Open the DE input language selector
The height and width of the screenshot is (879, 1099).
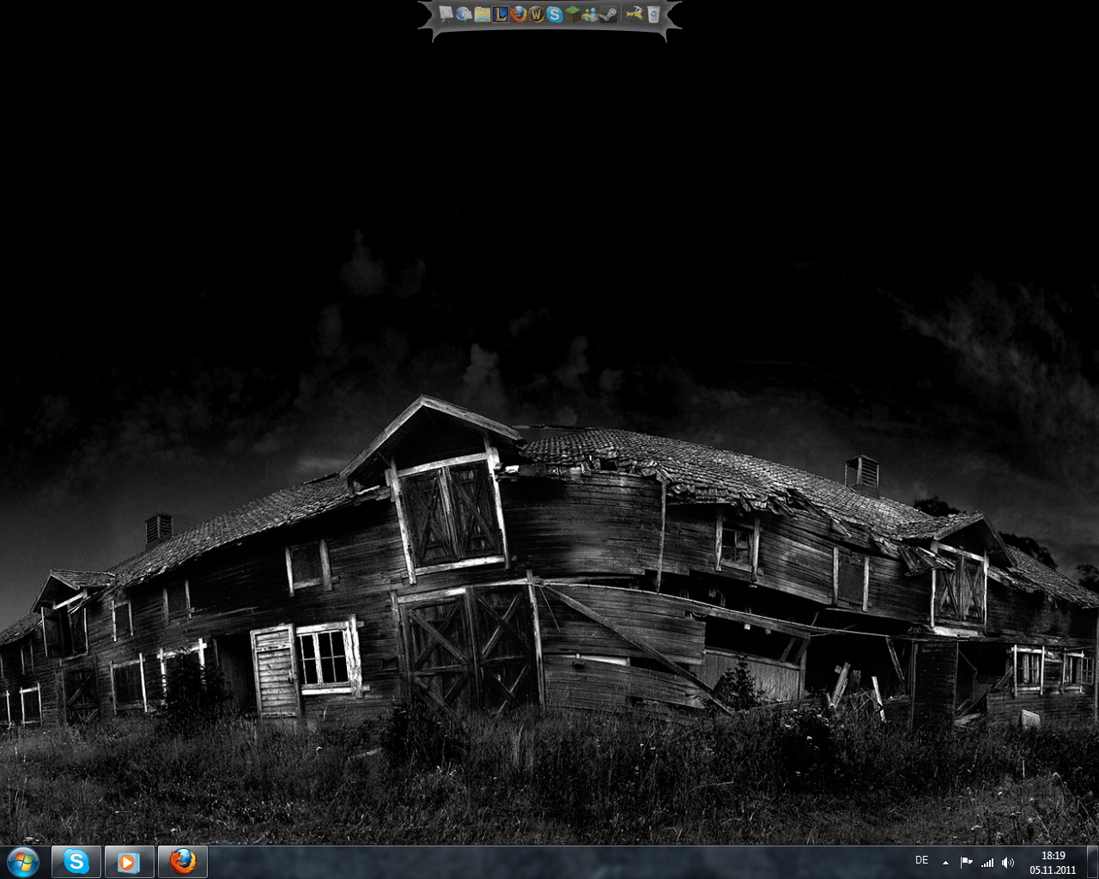pyautogui.click(x=921, y=861)
